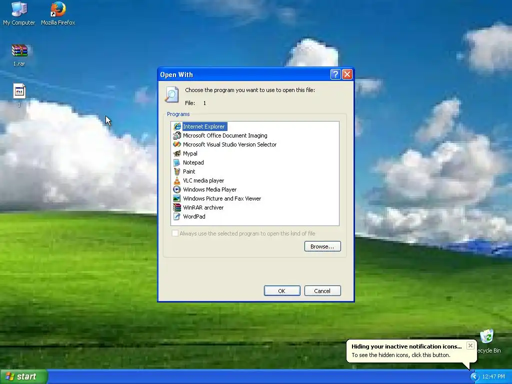The image size is (512, 384).
Task: Choose VLC media player from the list
Action: (203, 180)
